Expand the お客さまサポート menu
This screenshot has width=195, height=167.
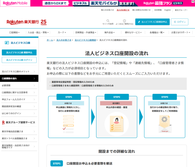pos(181,33)
